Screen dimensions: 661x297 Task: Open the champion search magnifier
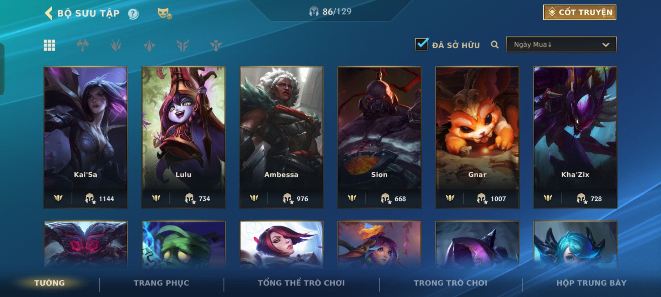(495, 45)
